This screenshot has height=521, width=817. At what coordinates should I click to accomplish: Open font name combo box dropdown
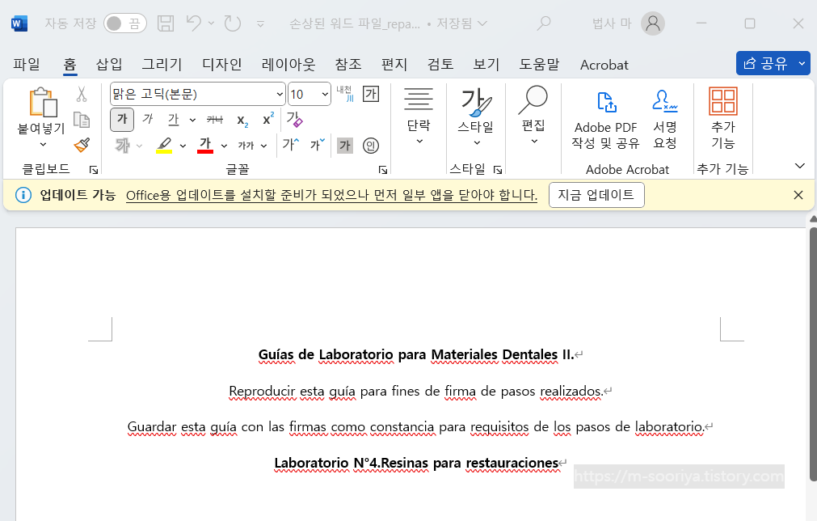pyautogui.click(x=280, y=95)
